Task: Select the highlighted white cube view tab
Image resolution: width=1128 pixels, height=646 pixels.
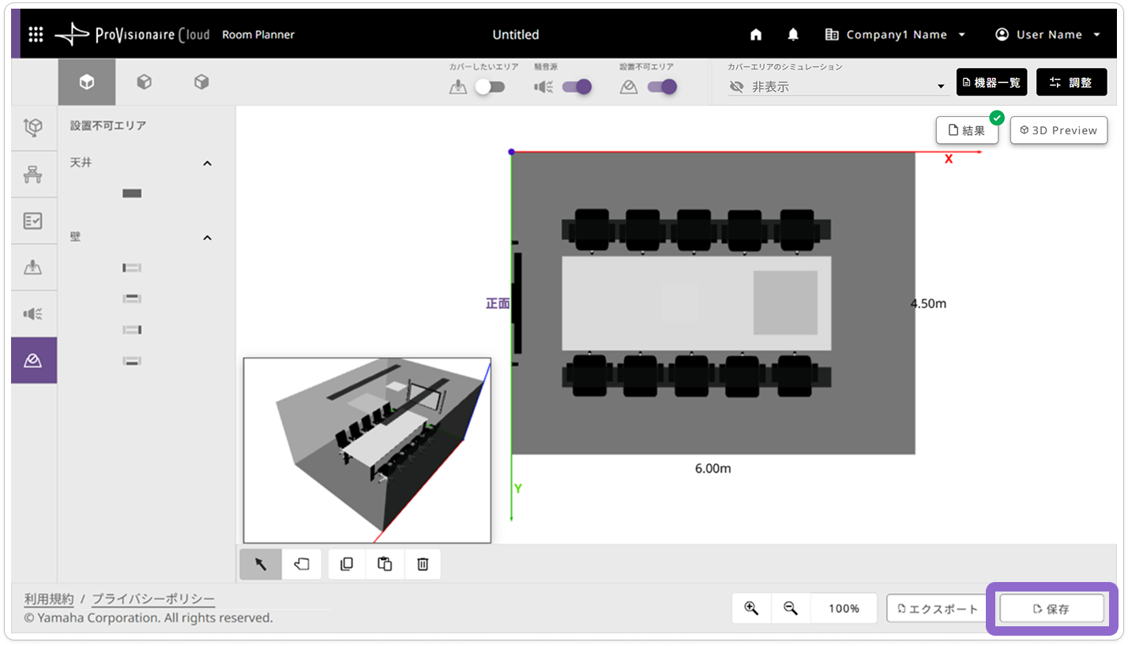Action: click(x=87, y=82)
